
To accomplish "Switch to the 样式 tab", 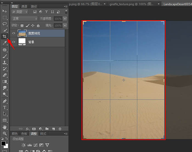I will tap(43, 134).
